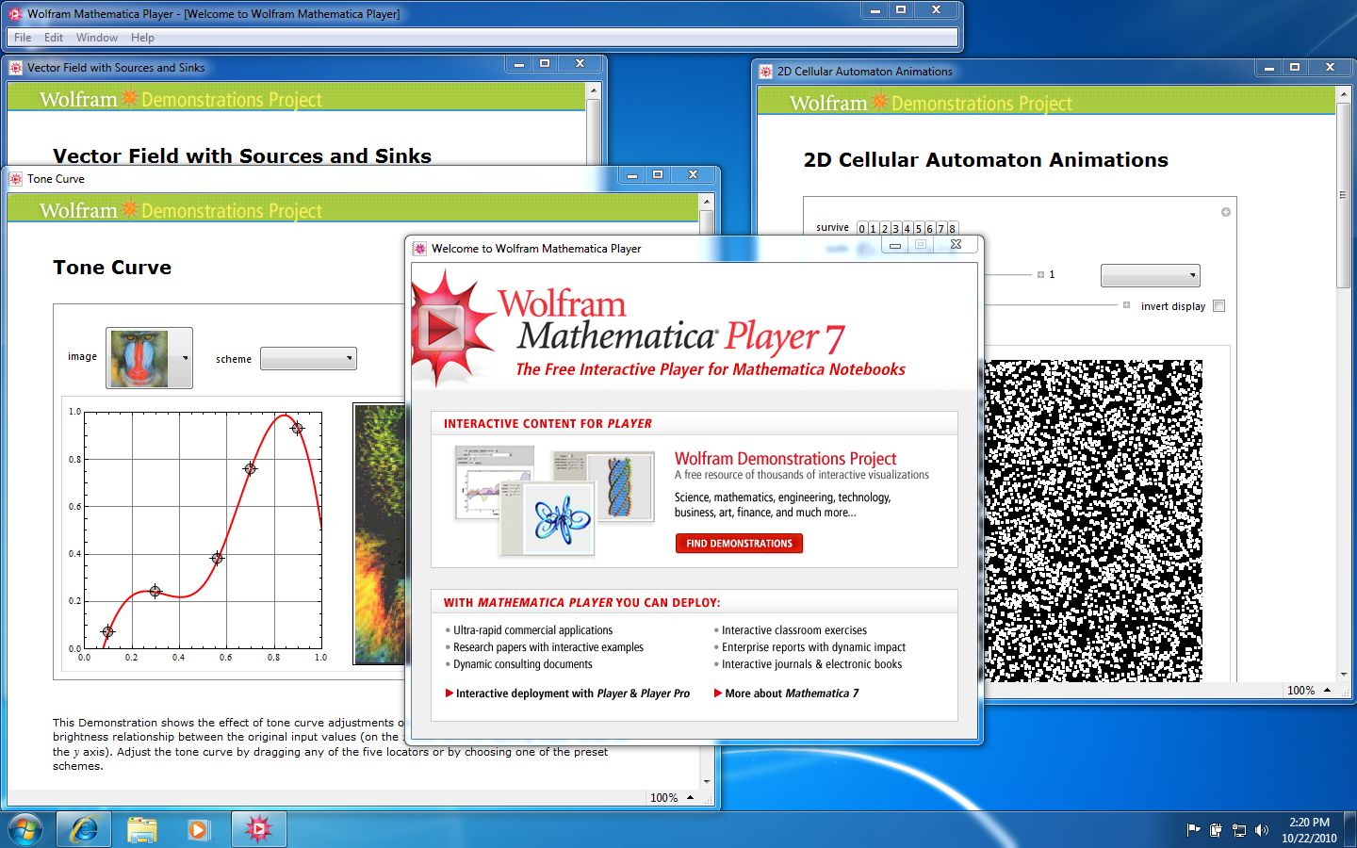
Task: Open the File menu
Action: click(x=22, y=38)
